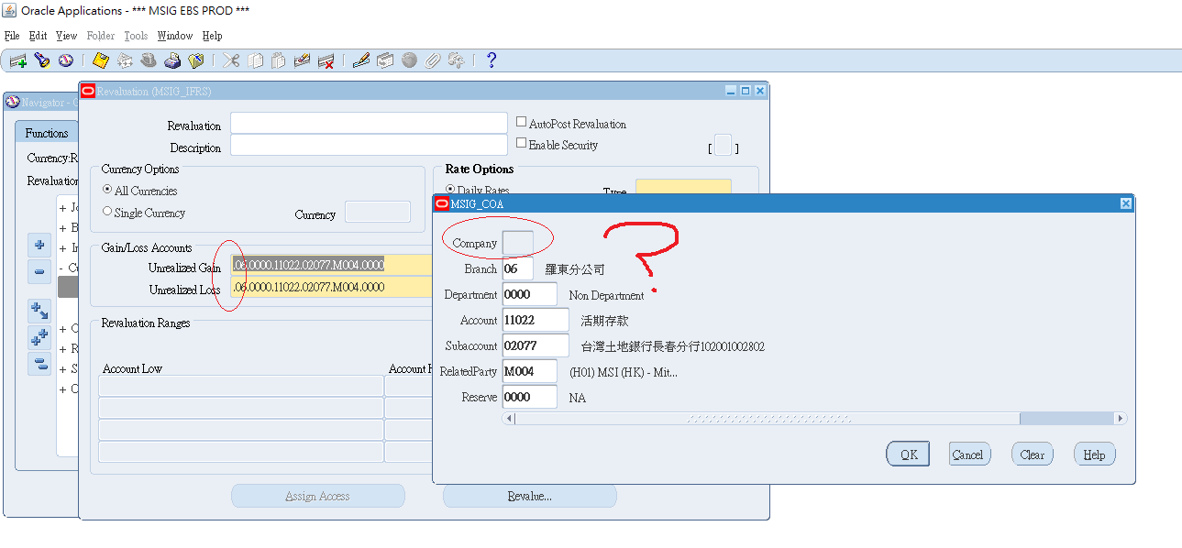Image resolution: width=1182 pixels, height=548 pixels.
Task: Click the Copy toolbar icon
Action: (255, 60)
